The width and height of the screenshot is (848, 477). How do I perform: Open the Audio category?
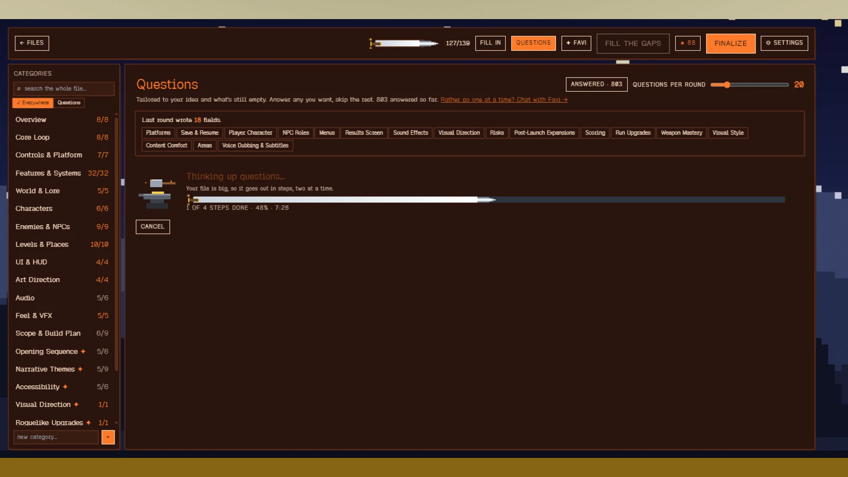click(x=62, y=298)
